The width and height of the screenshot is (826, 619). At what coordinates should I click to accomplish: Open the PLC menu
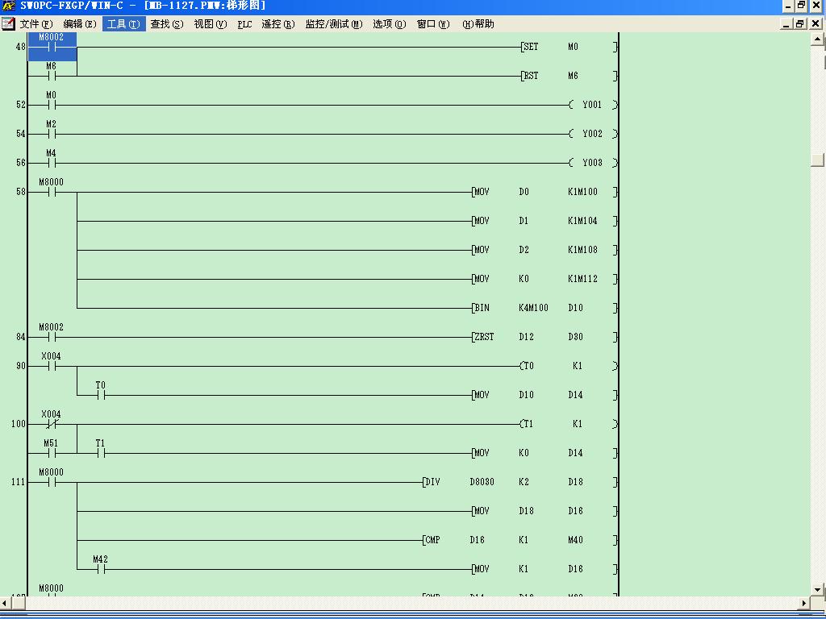244,24
